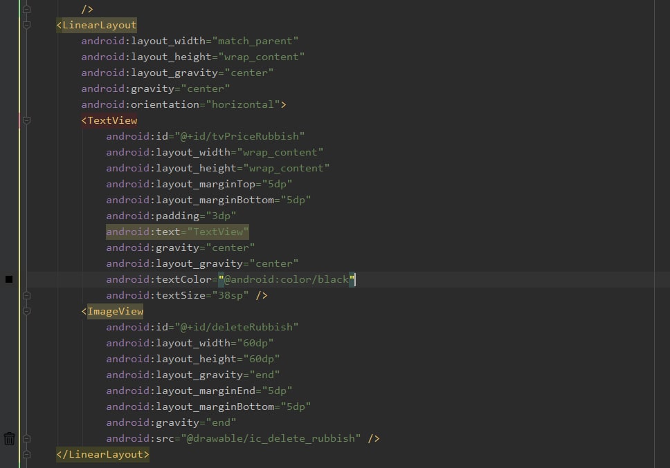670x468 pixels.
Task: Click textColor "@android:color/black" value
Action: coord(287,279)
